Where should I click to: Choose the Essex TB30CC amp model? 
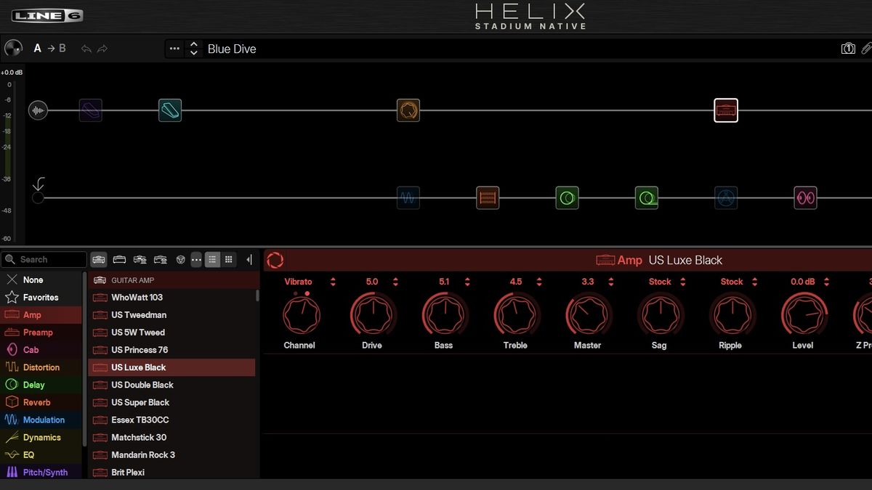(171, 420)
